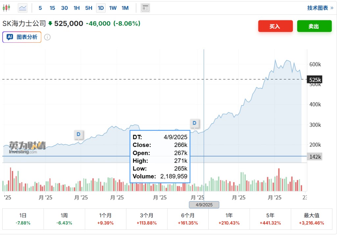The image size is (337, 235).
Task: Switch to candlestick chart type
Action: 7,8
